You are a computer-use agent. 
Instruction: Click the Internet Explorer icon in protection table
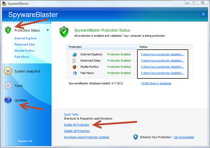click(75, 54)
